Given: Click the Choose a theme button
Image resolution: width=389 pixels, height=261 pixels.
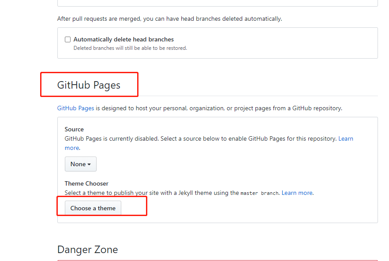Looking at the screenshot, I should [x=93, y=208].
